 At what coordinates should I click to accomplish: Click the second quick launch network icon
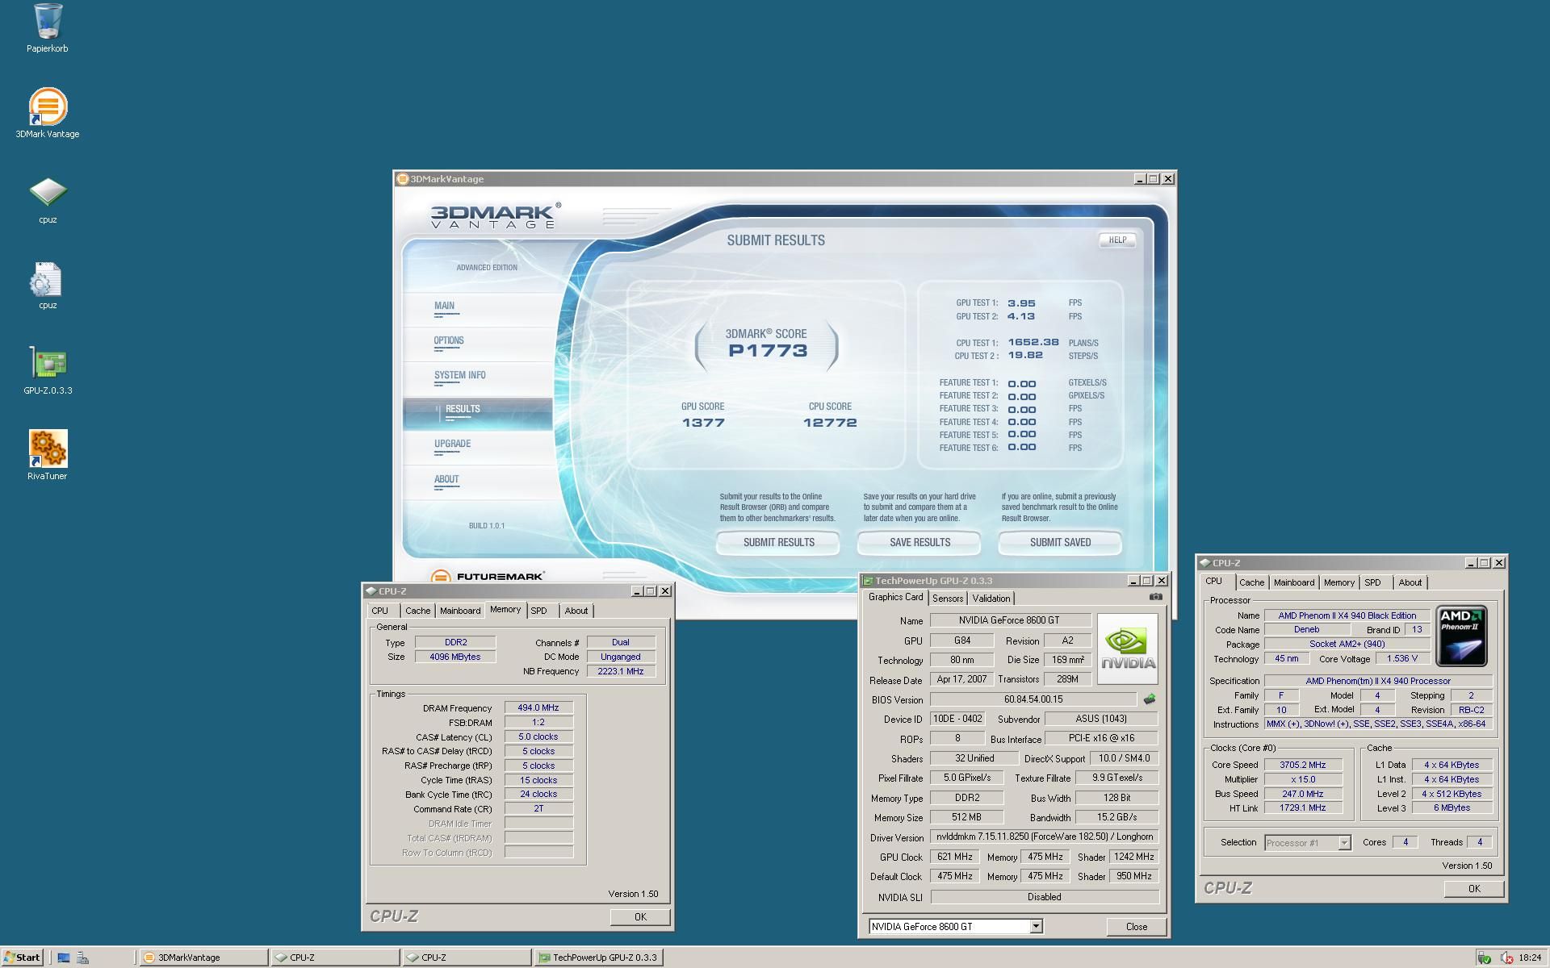pos(82,958)
